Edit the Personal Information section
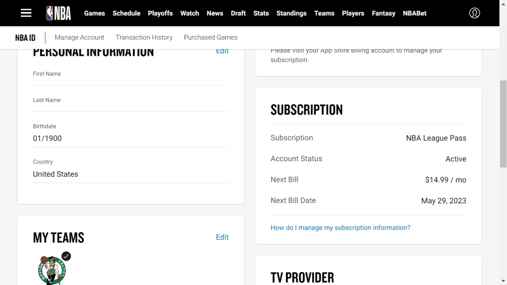Image resolution: width=507 pixels, height=285 pixels. pos(222,51)
